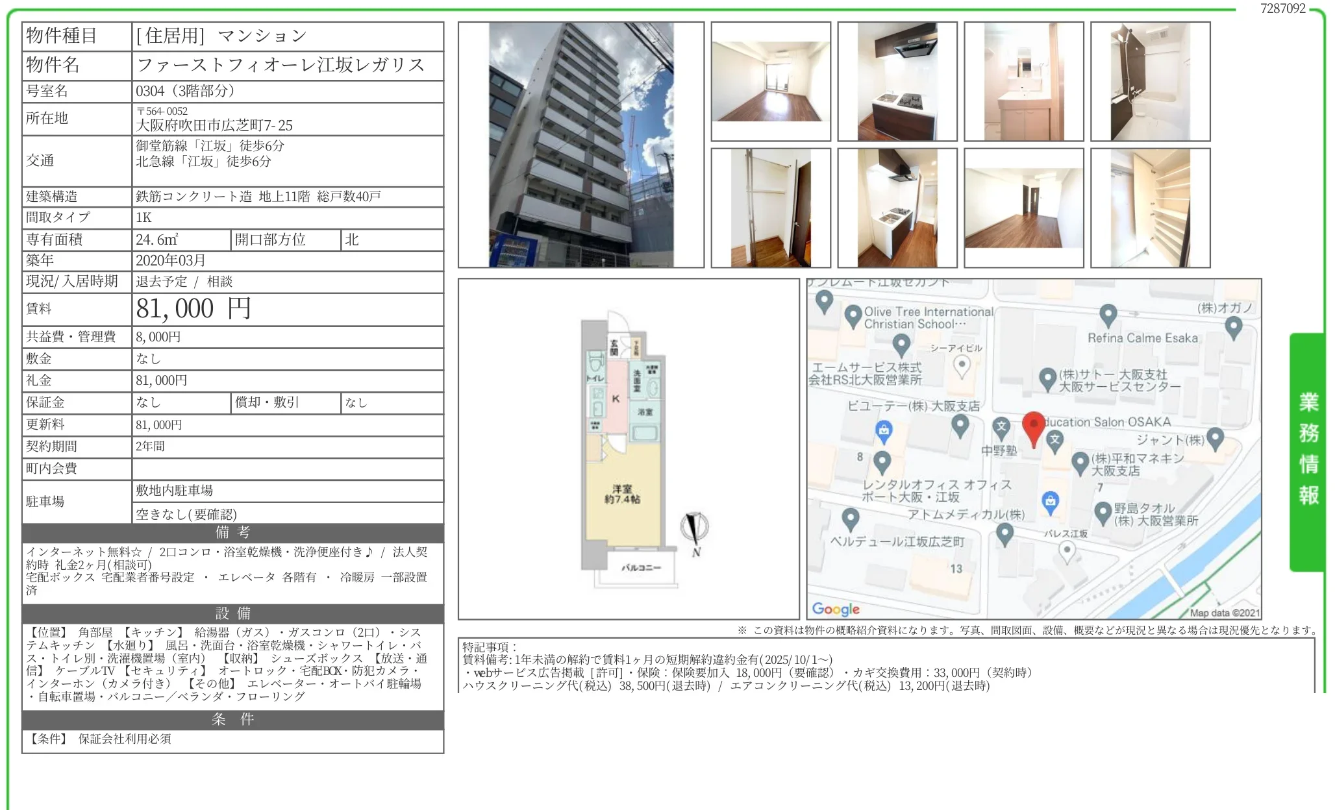Select the エームサービス株式会社 marker

pos(902,343)
